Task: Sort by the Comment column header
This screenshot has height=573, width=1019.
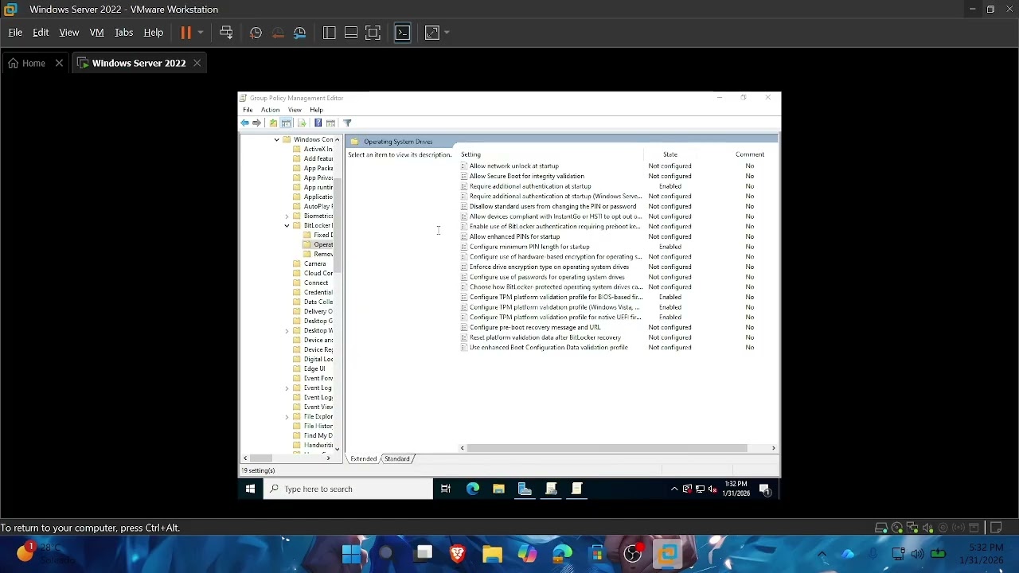Action: click(750, 155)
